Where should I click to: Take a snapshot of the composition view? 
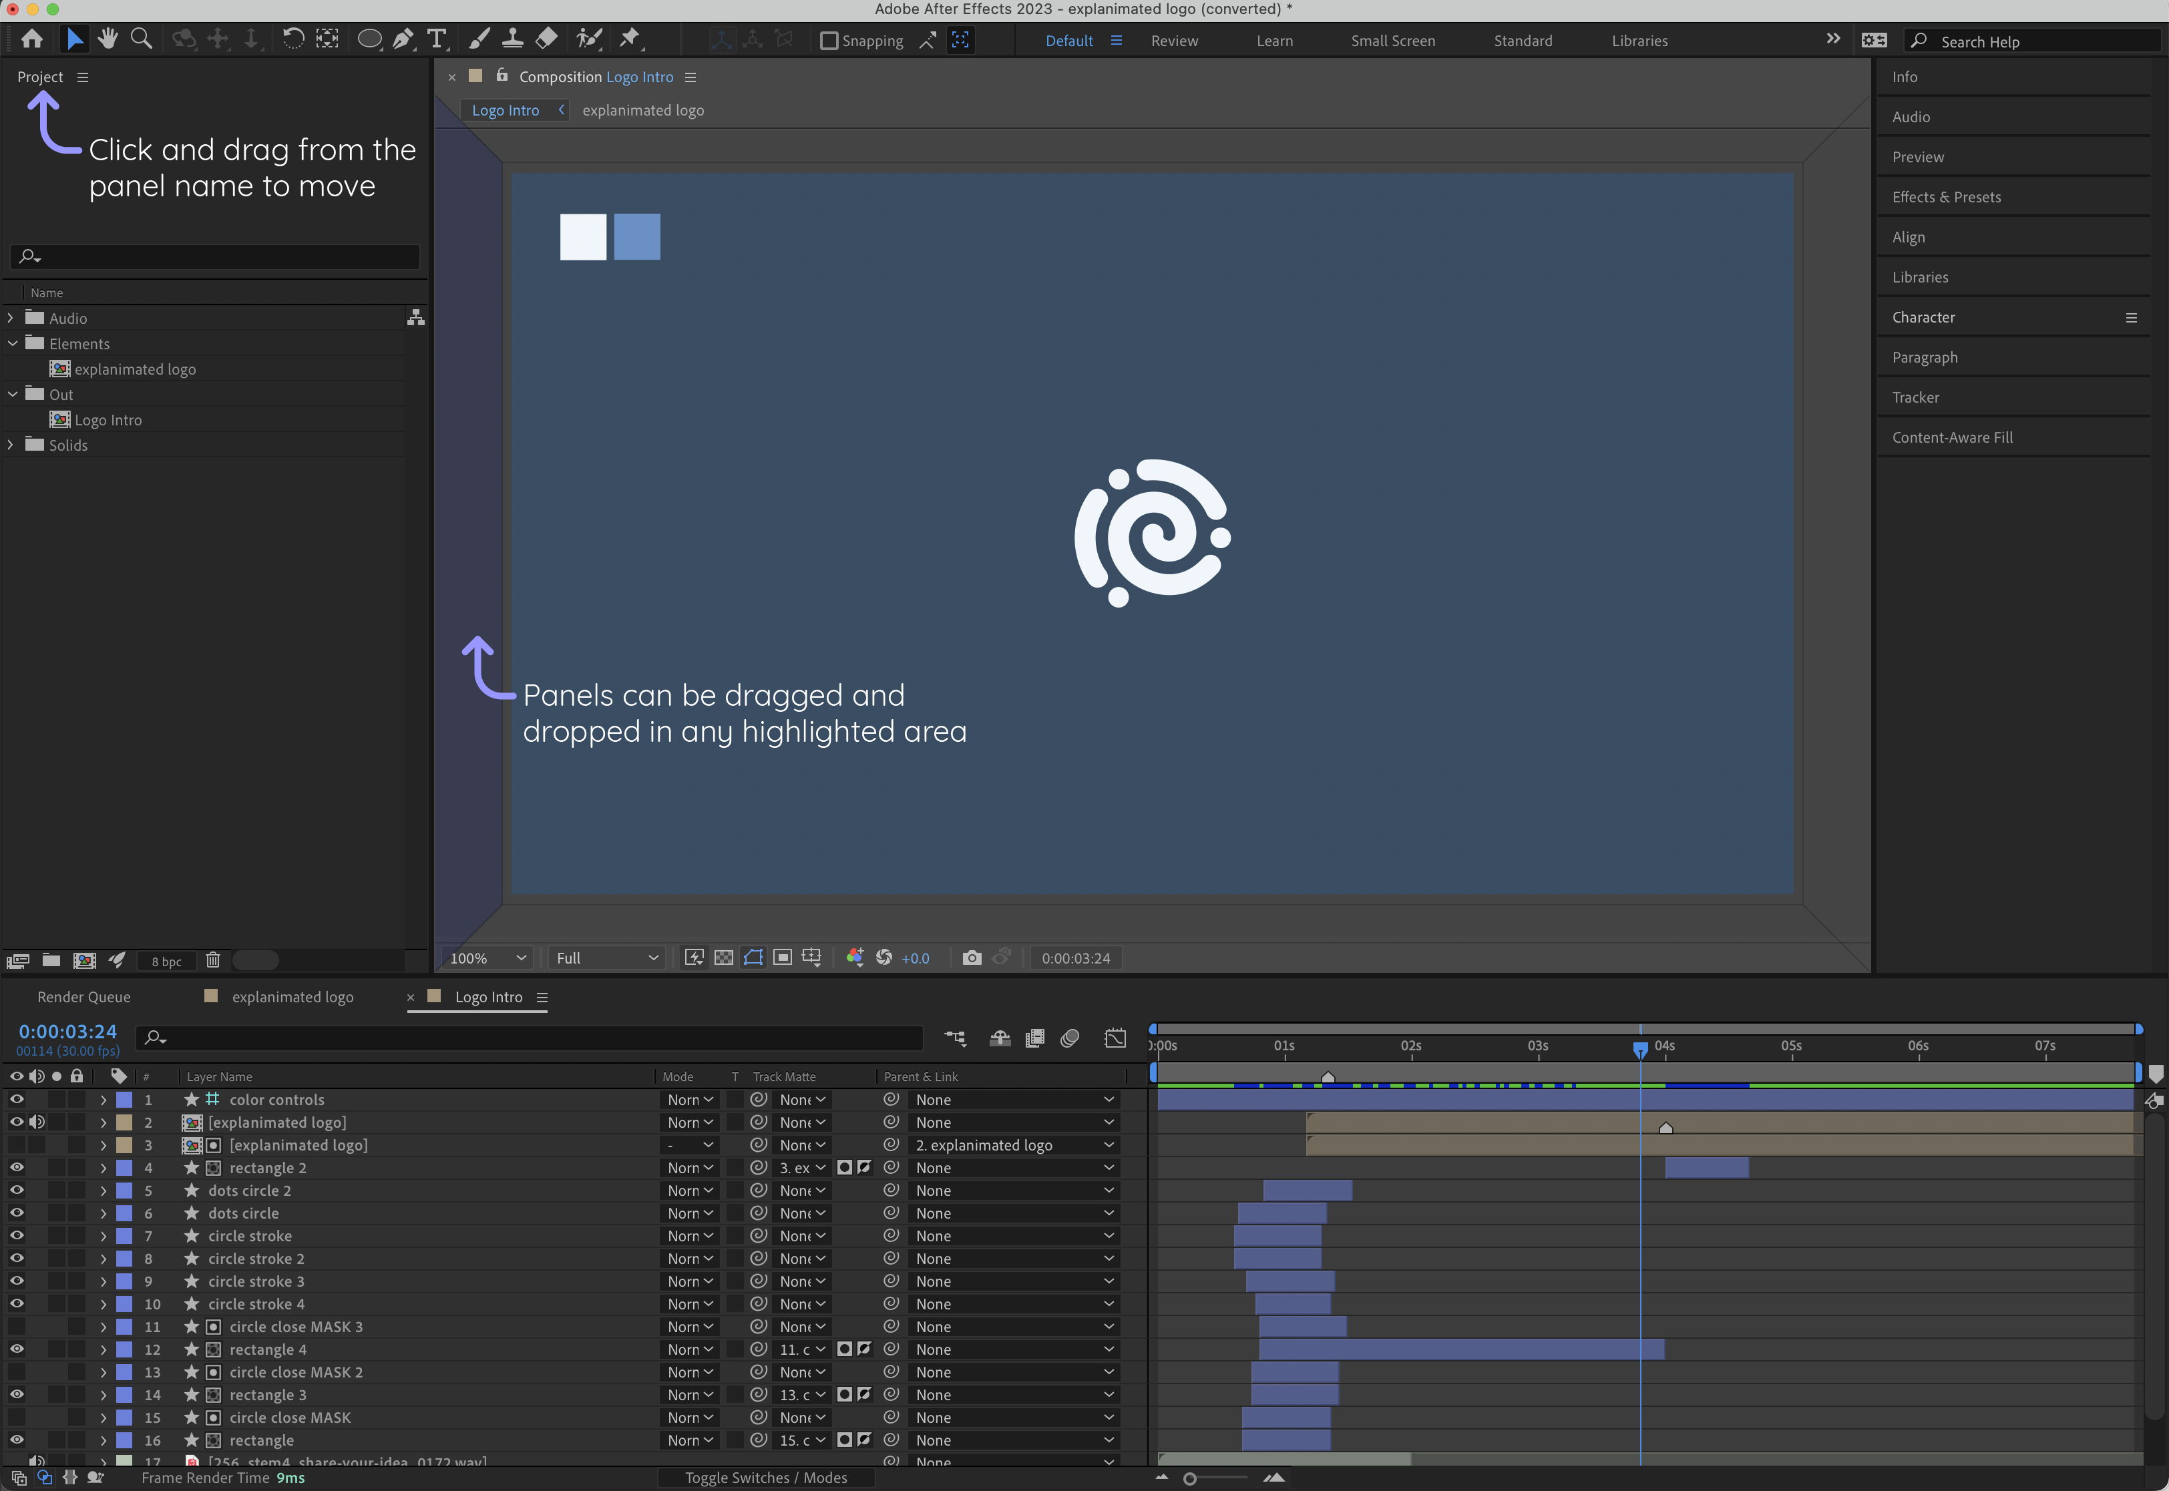coord(972,957)
